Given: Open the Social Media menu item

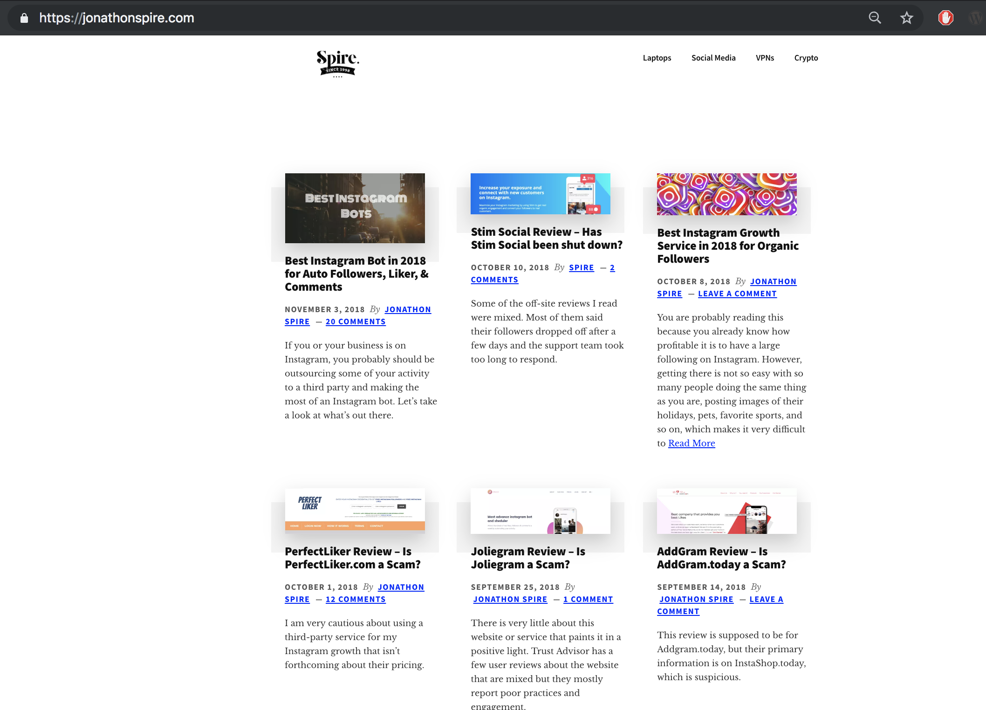Looking at the screenshot, I should 713,58.
